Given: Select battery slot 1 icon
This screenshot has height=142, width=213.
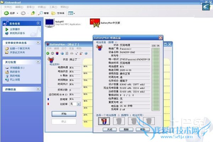Looking at the screenshot, I should click(104, 121).
